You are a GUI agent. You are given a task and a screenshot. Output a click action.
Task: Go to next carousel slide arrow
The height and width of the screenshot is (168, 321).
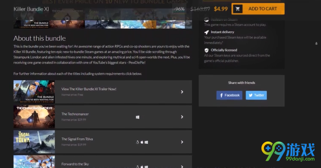[188, 18]
